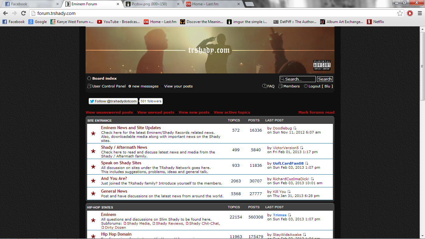Click star icon beside Eminem News and Site Updates
The width and height of the screenshot is (425, 239).
[93, 134]
